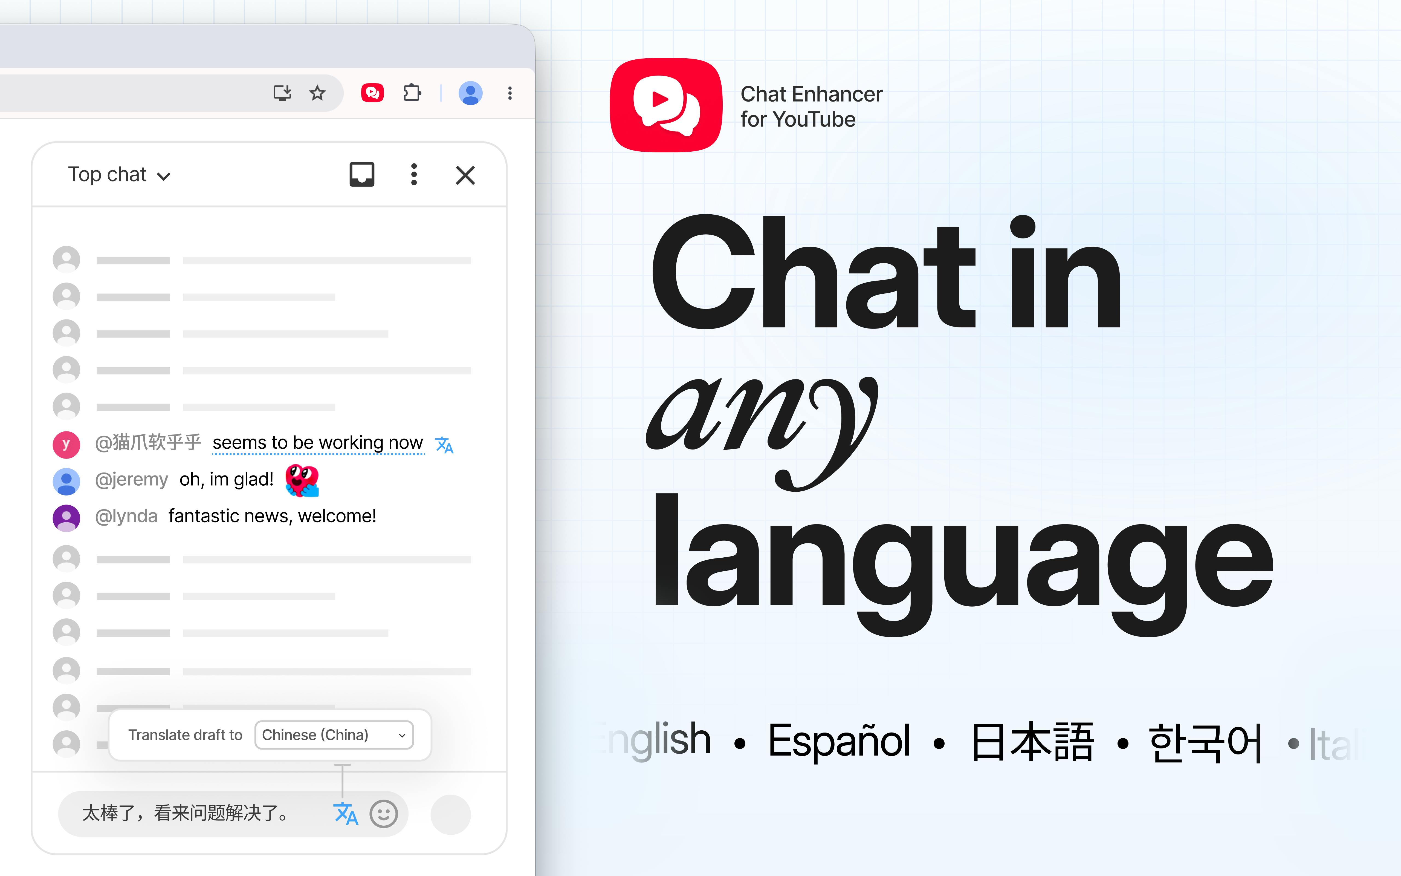Click the message 'oh, im glad!'
1401x876 pixels.
pyautogui.click(x=226, y=479)
